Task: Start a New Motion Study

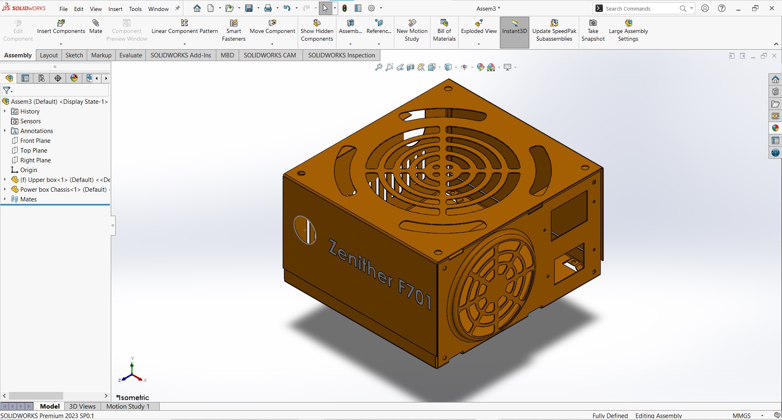Action: tap(412, 31)
